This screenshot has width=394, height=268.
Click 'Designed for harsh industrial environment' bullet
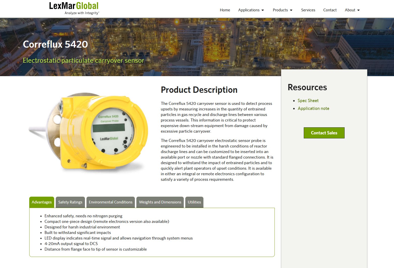[82, 227]
